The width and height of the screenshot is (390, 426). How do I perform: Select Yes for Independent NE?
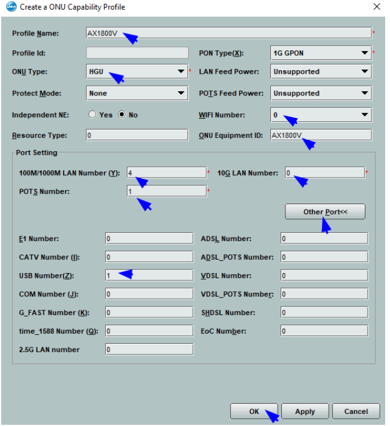click(x=93, y=115)
